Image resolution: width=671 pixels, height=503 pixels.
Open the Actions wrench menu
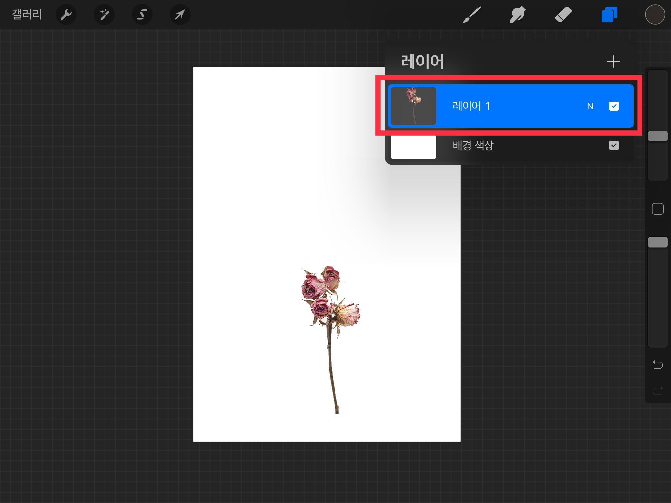click(x=66, y=14)
